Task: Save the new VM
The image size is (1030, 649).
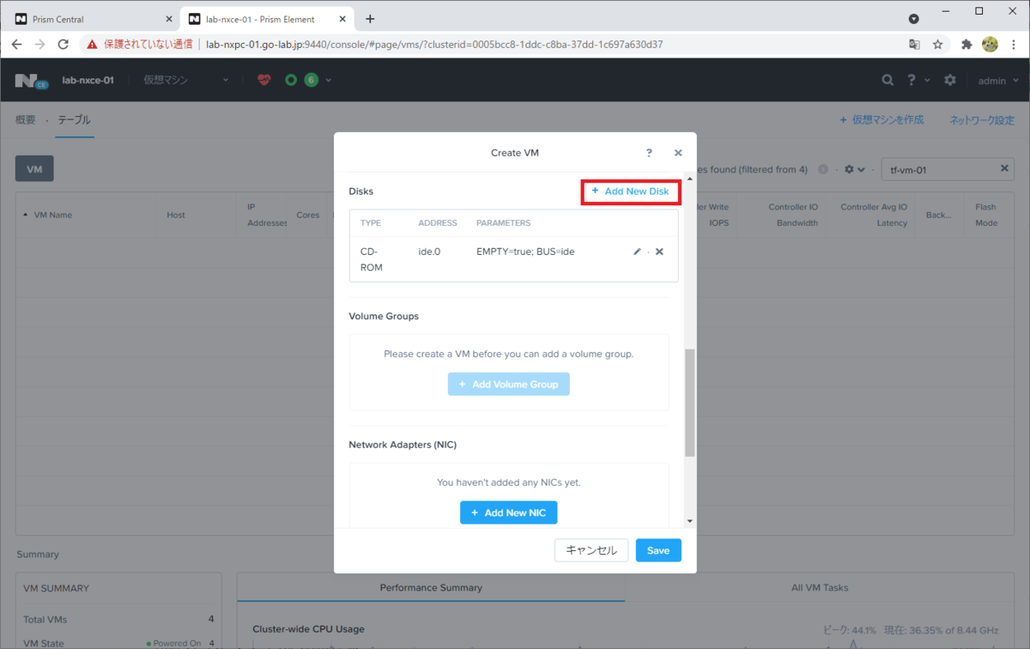Action: 658,550
